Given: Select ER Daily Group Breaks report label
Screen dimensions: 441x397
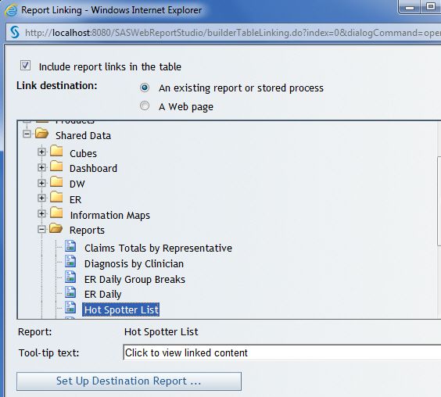Looking at the screenshot, I should click(134, 279).
